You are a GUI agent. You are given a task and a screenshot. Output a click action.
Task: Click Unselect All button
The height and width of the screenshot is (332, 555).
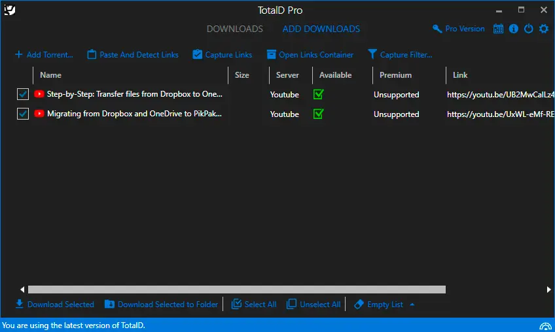[313, 305]
